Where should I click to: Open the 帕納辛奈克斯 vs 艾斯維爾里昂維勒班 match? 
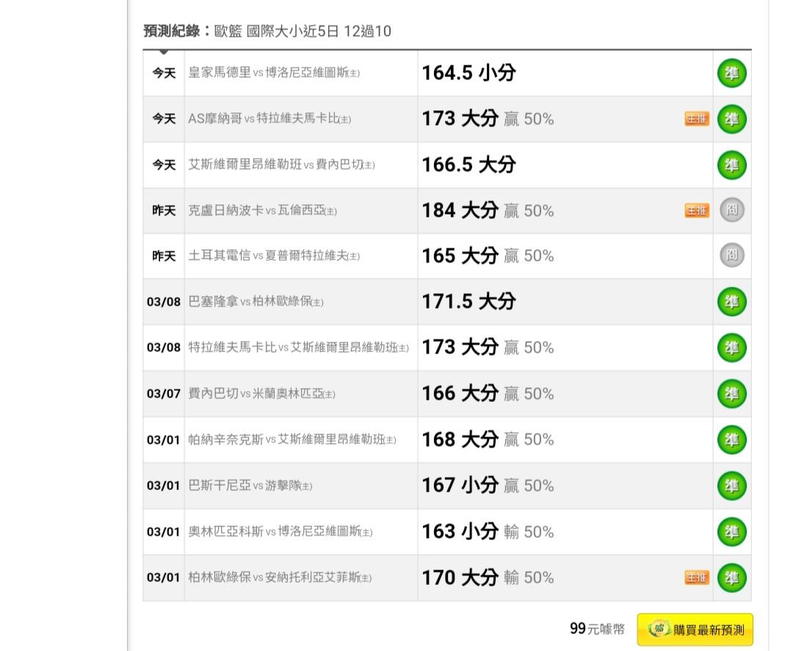click(292, 440)
